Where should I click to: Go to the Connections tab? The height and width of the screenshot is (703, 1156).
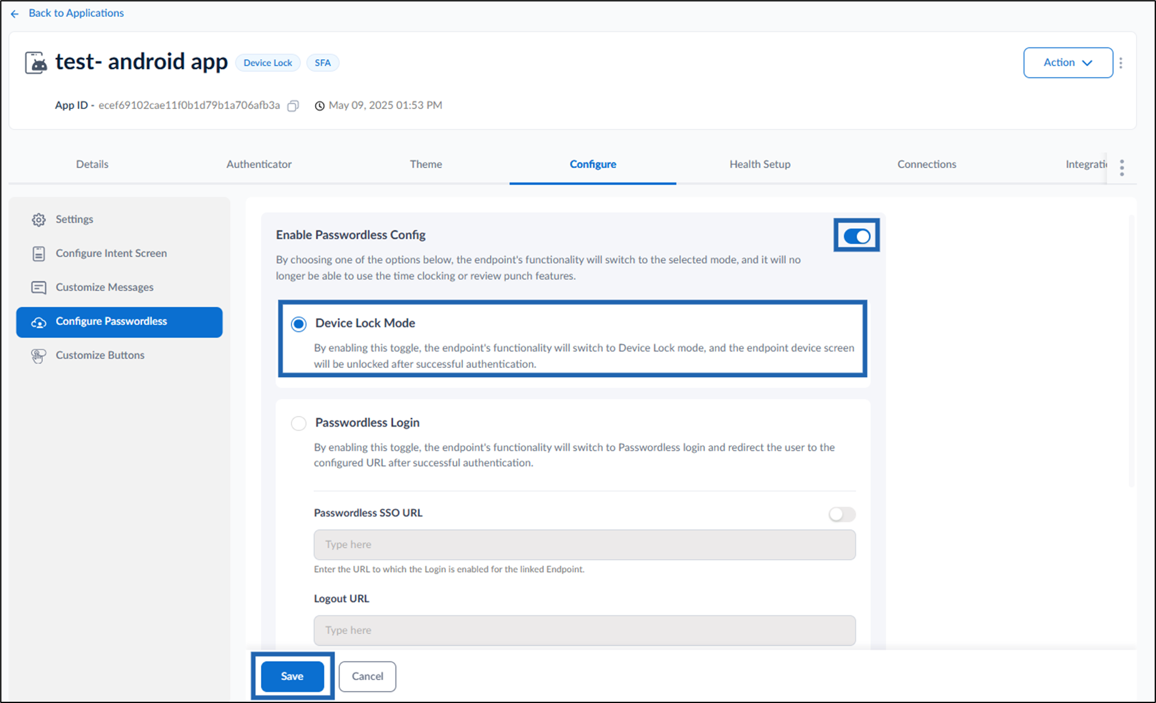pos(927,164)
